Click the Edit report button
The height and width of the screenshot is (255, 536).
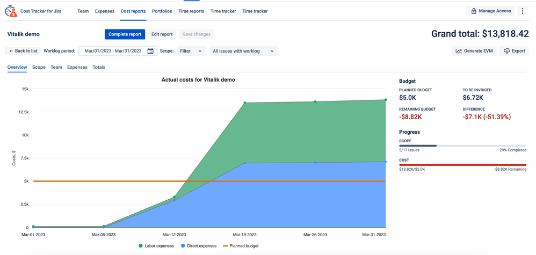(162, 34)
